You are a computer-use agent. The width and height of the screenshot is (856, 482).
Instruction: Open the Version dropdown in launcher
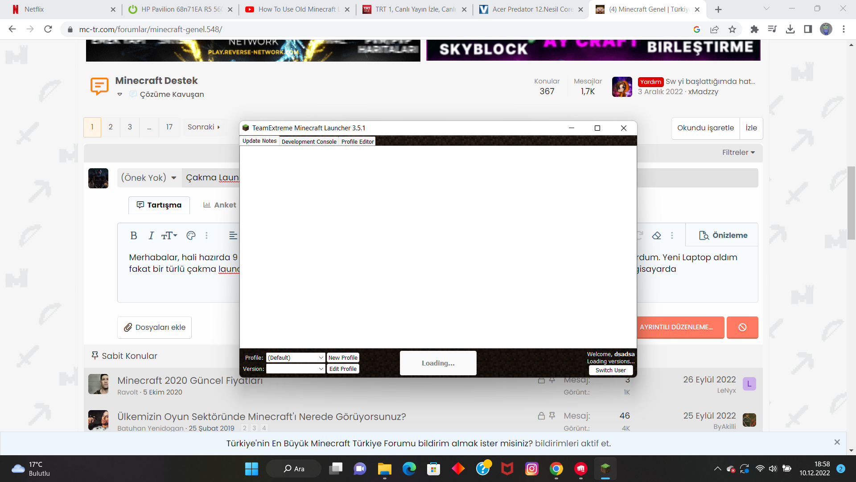point(295,369)
